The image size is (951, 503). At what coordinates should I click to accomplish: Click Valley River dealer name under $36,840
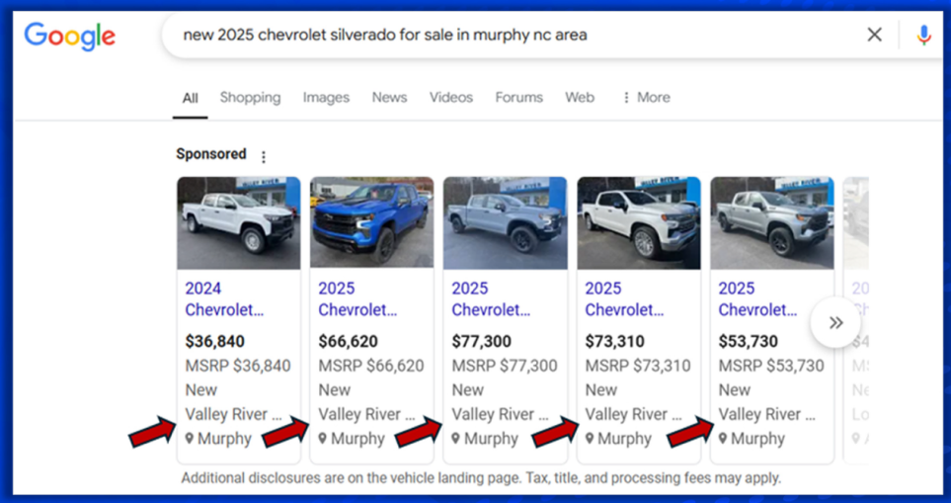coord(233,414)
